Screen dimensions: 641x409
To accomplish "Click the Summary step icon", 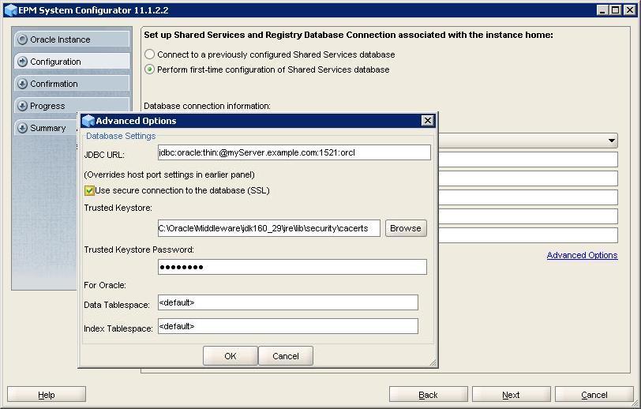I will click(x=23, y=128).
